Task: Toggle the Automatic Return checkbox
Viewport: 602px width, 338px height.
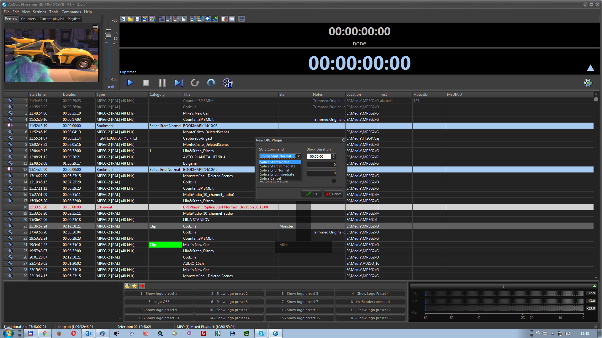Action: (x=334, y=181)
